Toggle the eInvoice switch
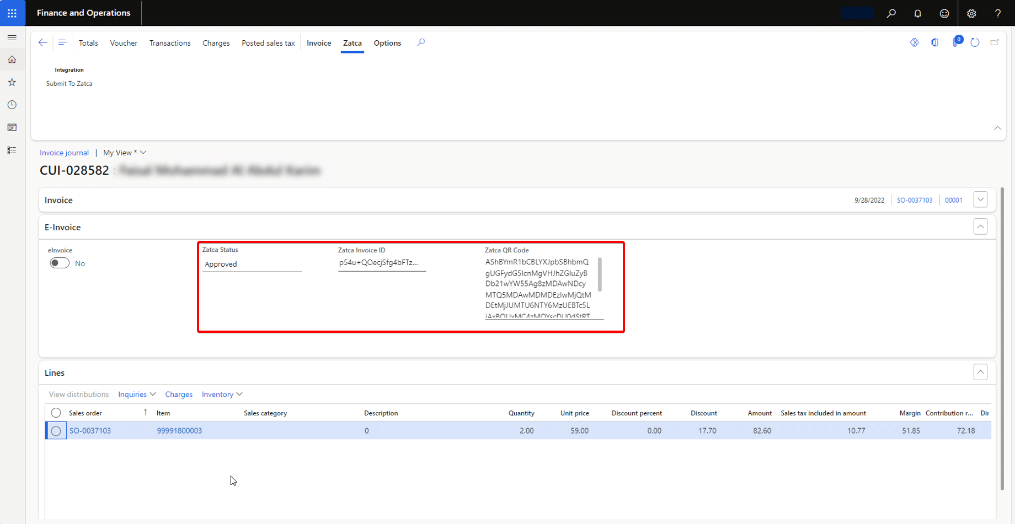Screen dimensions: 1015x524 59,263
